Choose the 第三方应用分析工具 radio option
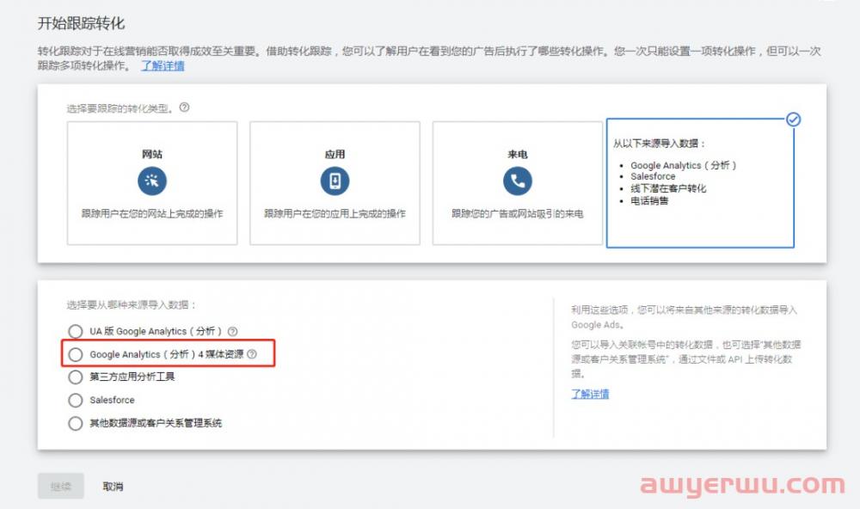860x509 pixels. (76, 377)
